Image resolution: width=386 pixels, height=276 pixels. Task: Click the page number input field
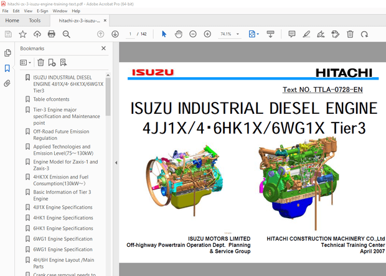point(130,34)
